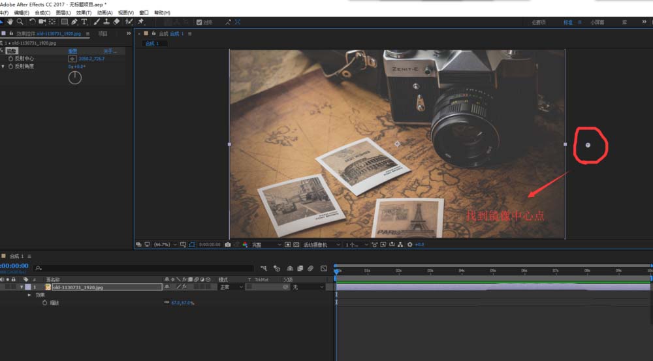Select the Pen tool

coord(74,22)
